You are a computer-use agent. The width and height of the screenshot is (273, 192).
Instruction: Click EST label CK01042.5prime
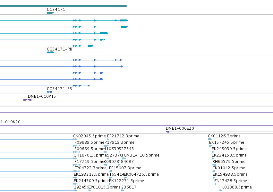point(229,168)
